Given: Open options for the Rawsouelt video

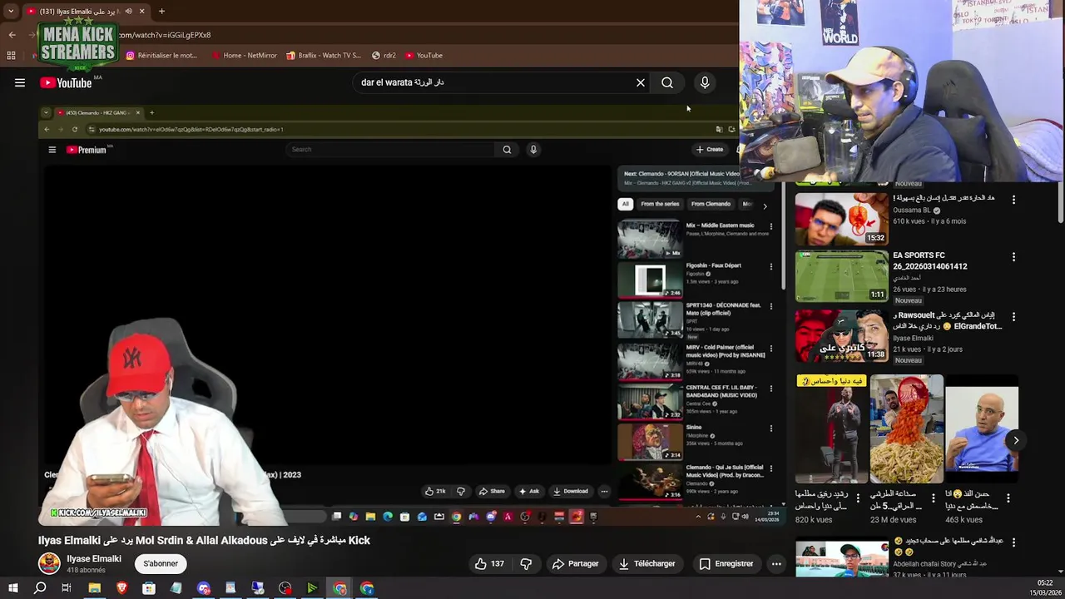Looking at the screenshot, I should 1013,316.
